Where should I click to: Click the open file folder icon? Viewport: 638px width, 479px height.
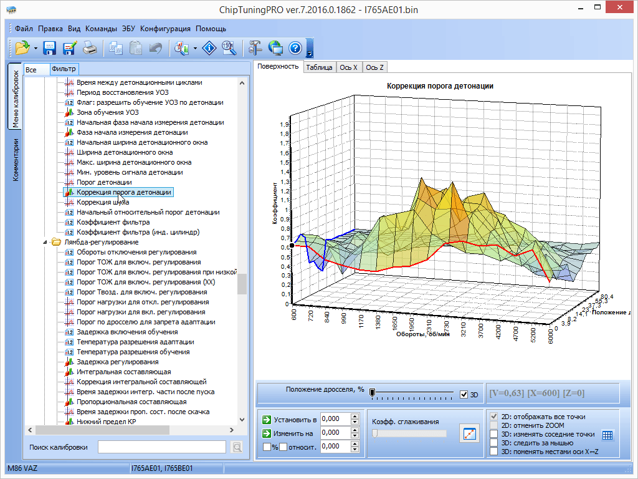pyautogui.click(x=22, y=48)
